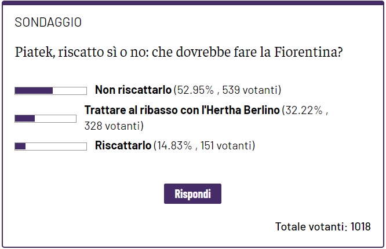Click the filled part of Non riscattarlo bar
Screen dimensions: 386x249
pos(34,91)
